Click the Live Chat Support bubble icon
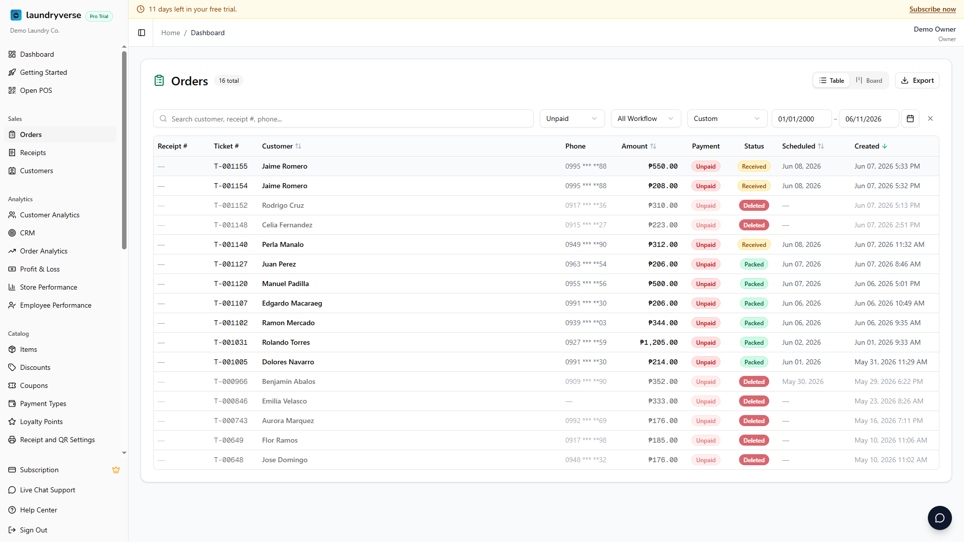964x542 pixels. pos(12,490)
